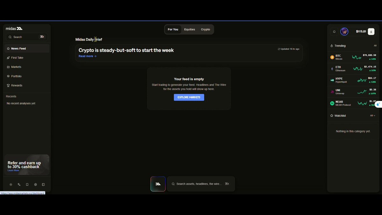This screenshot has width=382, height=215.
Task: Click the Midas Daily Brief heading
Action: click(89, 39)
